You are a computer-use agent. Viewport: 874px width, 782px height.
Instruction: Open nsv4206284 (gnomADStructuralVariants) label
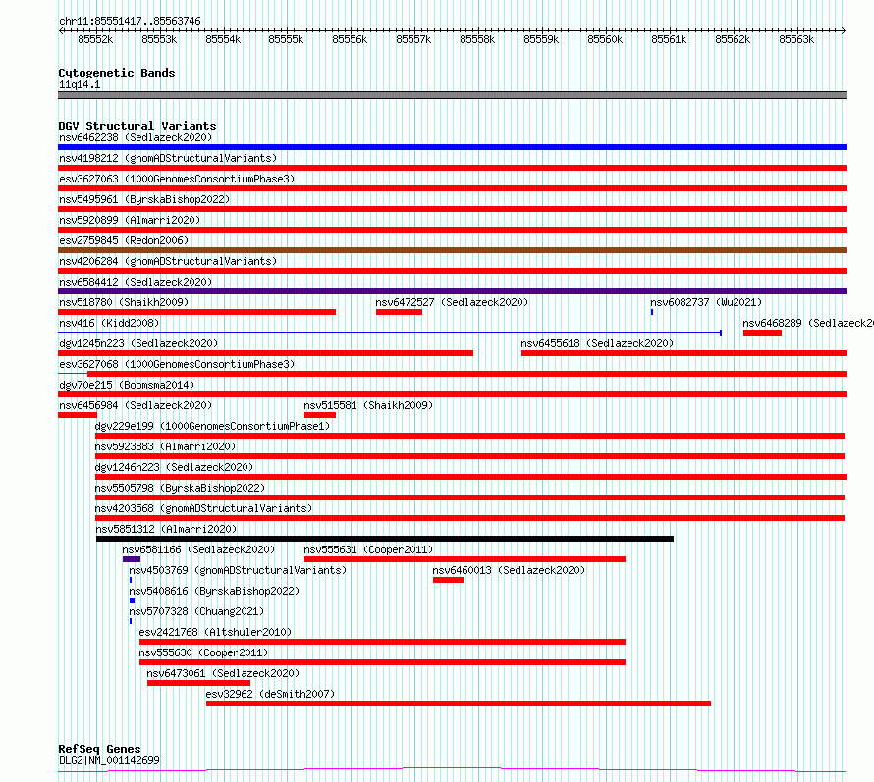pyautogui.click(x=168, y=261)
